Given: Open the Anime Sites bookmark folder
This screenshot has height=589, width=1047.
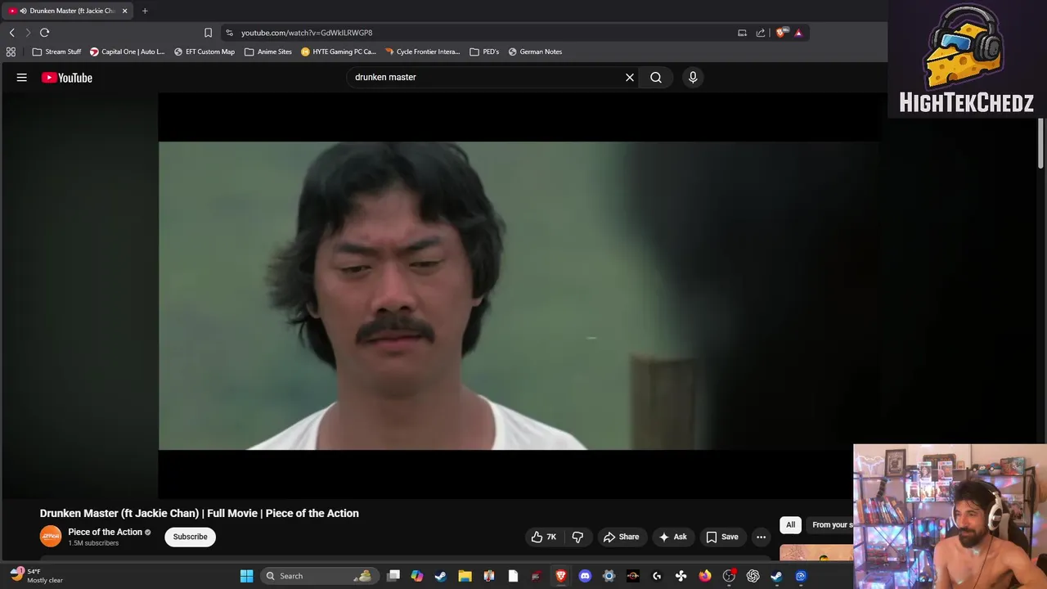Looking at the screenshot, I should (x=268, y=52).
